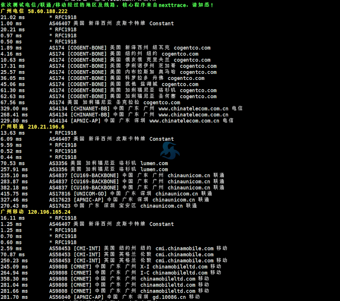Viewport: 340px width, 301px height.
Task: Select the latency value '358.30 ms'
Action: pos(14,279)
